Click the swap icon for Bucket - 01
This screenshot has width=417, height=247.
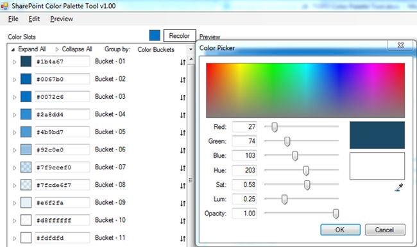[x=183, y=62]
